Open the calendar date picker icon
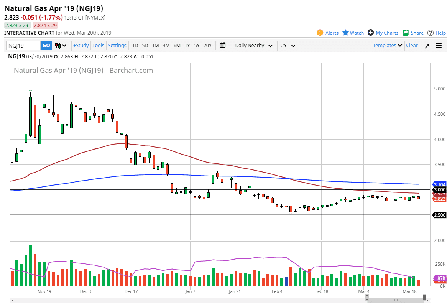447x306 pixels. tap(223, 45)
